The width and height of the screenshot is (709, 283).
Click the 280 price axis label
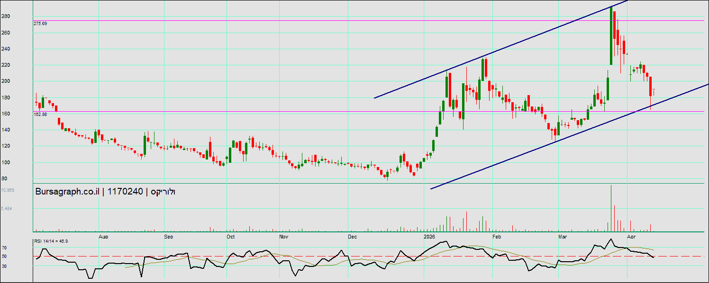click(5, 17)
